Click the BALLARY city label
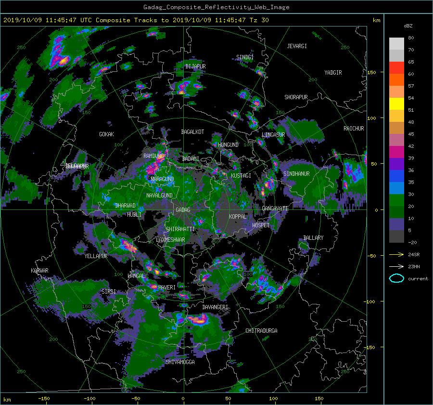The width and height of the screenshot is (433, 405). tap(313, 238)
